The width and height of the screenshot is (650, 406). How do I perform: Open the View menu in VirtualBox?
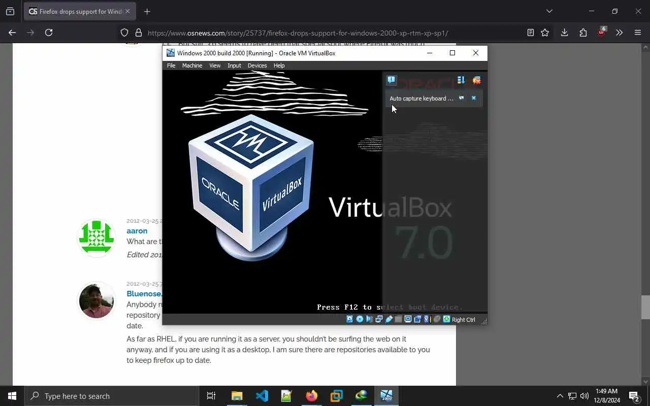tap(215, 65)
